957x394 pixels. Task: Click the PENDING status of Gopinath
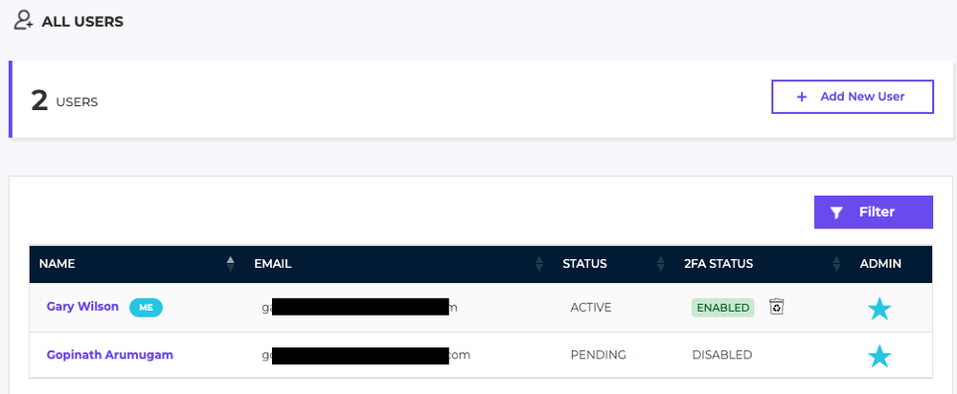[x=598, y=355]
